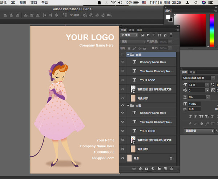The height and width of the screenshot is (179, 218).
Task: Click Lock image pixels brush icon
Action: 134,48
